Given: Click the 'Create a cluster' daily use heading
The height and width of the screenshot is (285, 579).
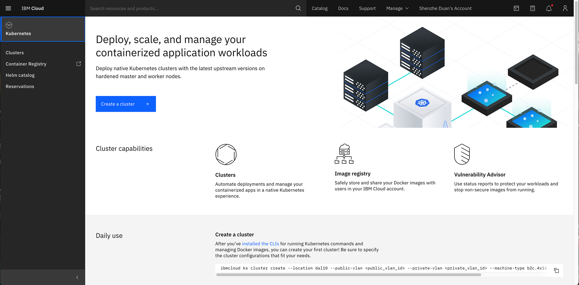Looking at the screenshot, I should click(235, 235).
